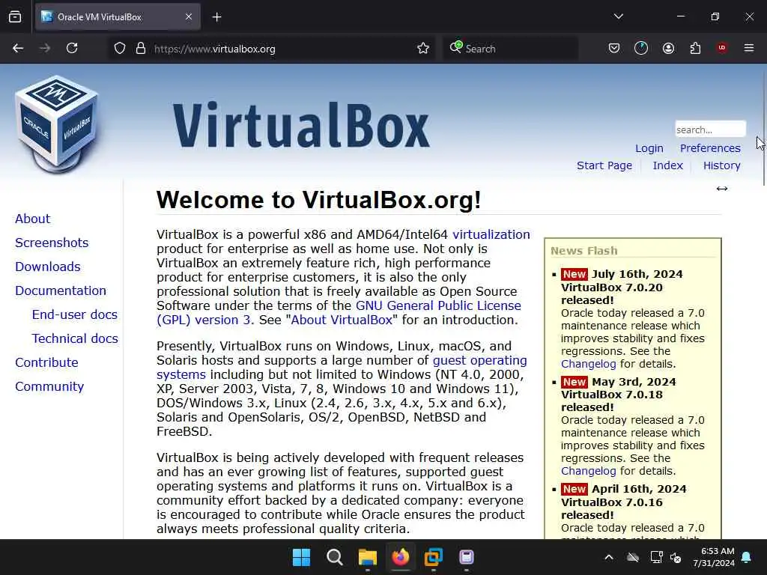The height and width of the screenshot is (575, 767).
Task: Open Documentation in the sidebar
Action: tap(61, 290)
